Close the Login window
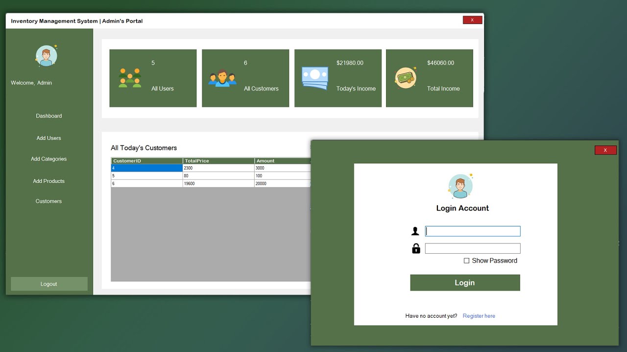 click(x=605, y=150)
